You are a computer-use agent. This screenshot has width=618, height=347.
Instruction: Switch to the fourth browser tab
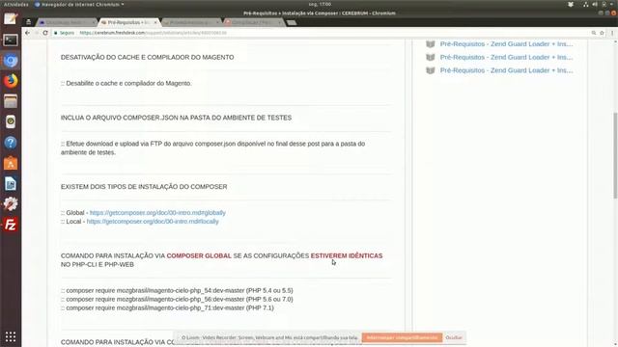[253, 22]
